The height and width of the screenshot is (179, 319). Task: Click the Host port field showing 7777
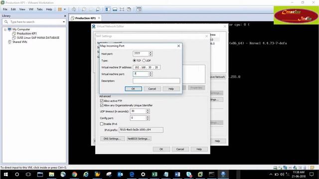click(141, 54)
